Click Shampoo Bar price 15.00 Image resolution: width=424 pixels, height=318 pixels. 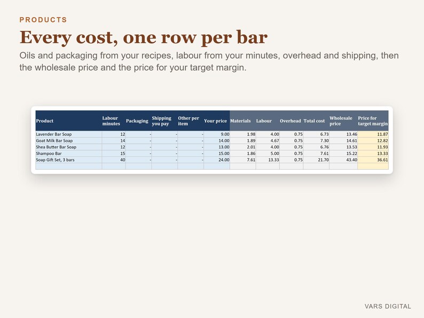pyautogui.click(x=217, y=154)
